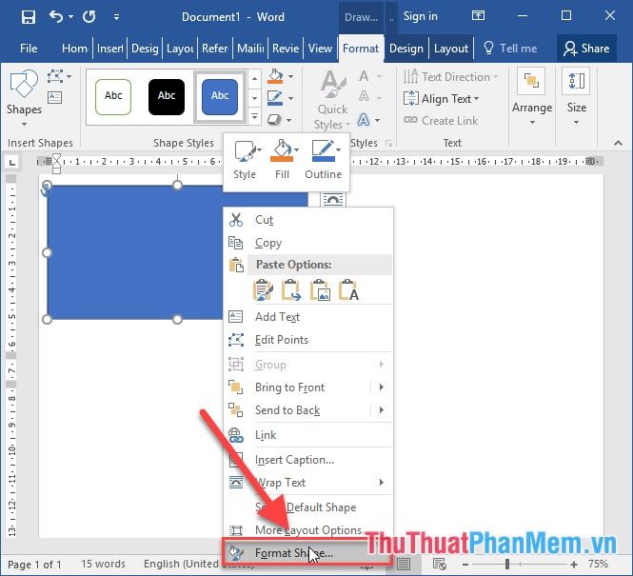The height and width of the screenshot is (576, 633).
Task: Click the Layout Options icon beside shape
Action: [333, 199]
